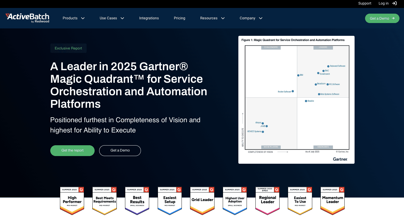Click the Grid Leader badge
Screen dimensions: 404x220
(202, 200)
